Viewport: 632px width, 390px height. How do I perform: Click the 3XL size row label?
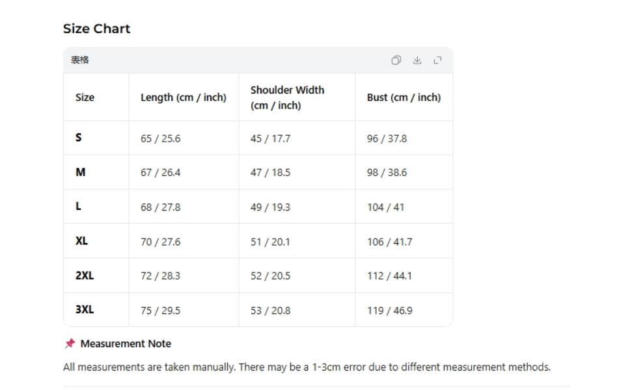coord(85,309)
